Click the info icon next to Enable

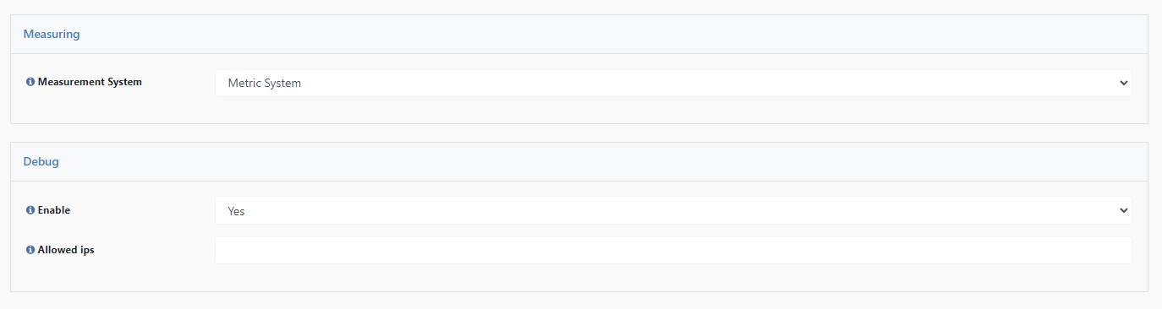[x=30, y=210]
